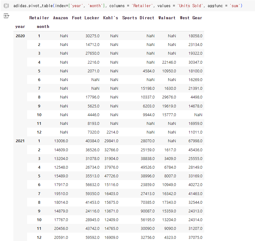Click Walmart value 29676.0

(169, 97)
